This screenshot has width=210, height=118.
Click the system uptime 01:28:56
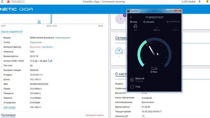point(146,107)
